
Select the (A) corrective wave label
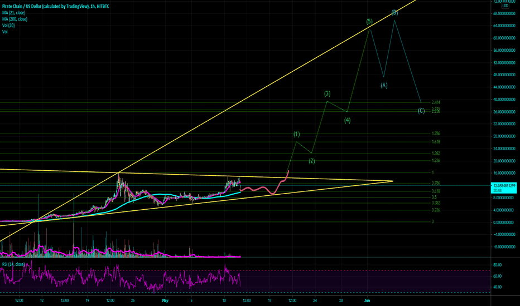click(384, 85)
